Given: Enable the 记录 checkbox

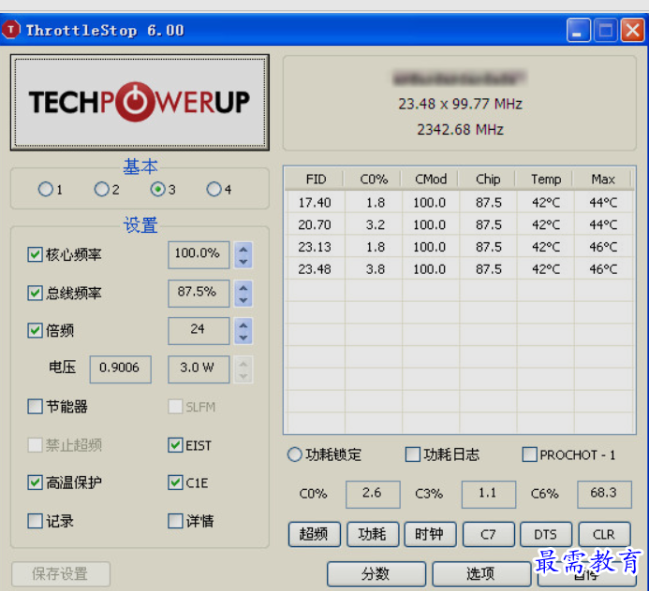Looking at the screenshot, I should click(36, 521).
